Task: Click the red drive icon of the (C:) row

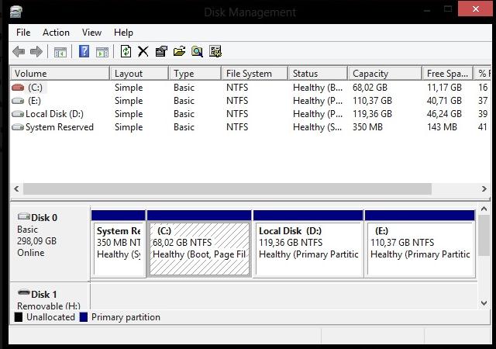Action: (x=18, y=88)
